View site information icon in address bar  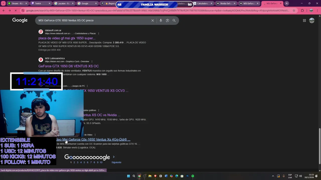click(x=23, y=10)
